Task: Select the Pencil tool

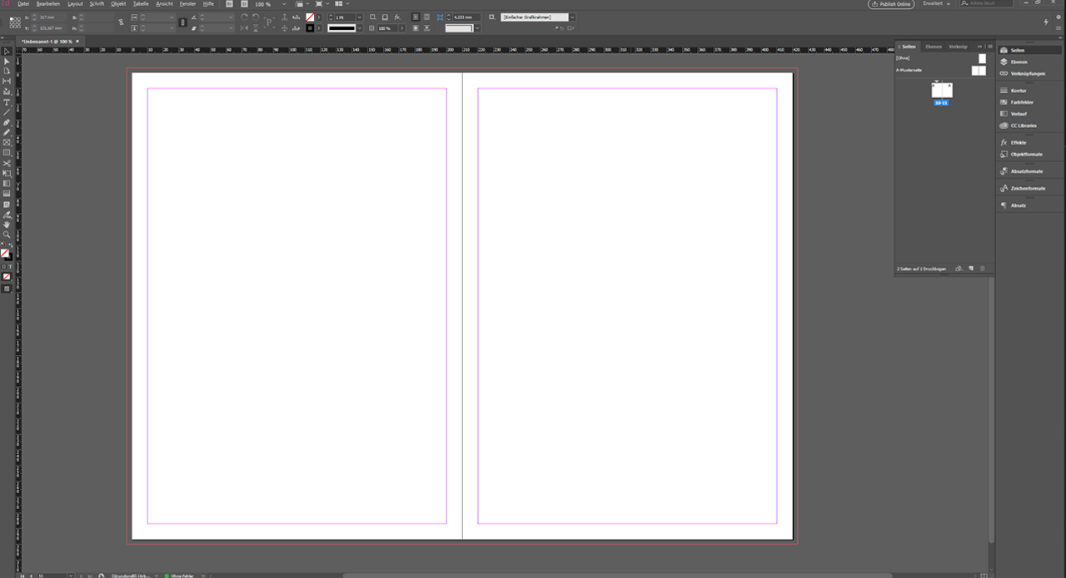Action: [7, 132]
